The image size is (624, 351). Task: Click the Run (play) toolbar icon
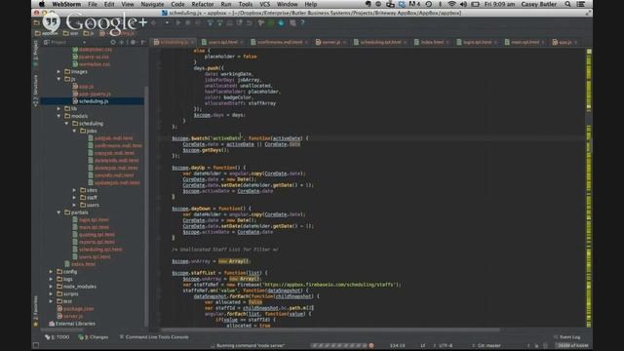pos(178,23)
